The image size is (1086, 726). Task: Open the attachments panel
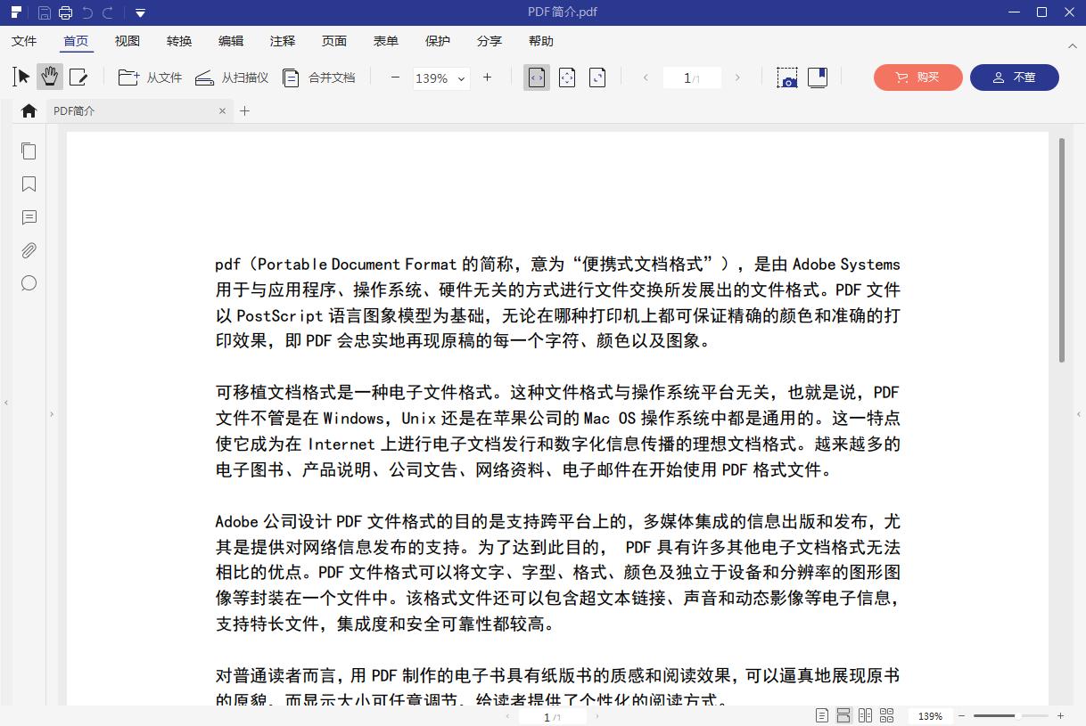click(29, 250)
